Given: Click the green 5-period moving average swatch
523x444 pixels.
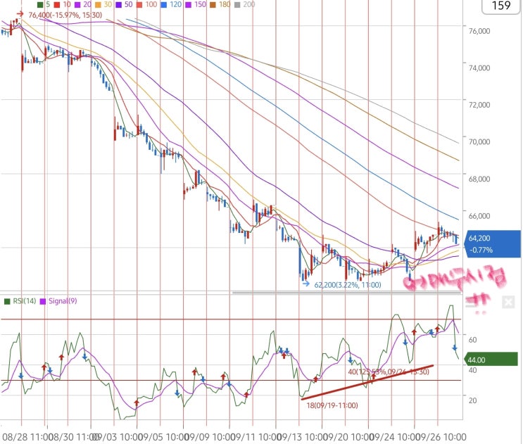Looking at the screenshot, I should tap(40, 5).
